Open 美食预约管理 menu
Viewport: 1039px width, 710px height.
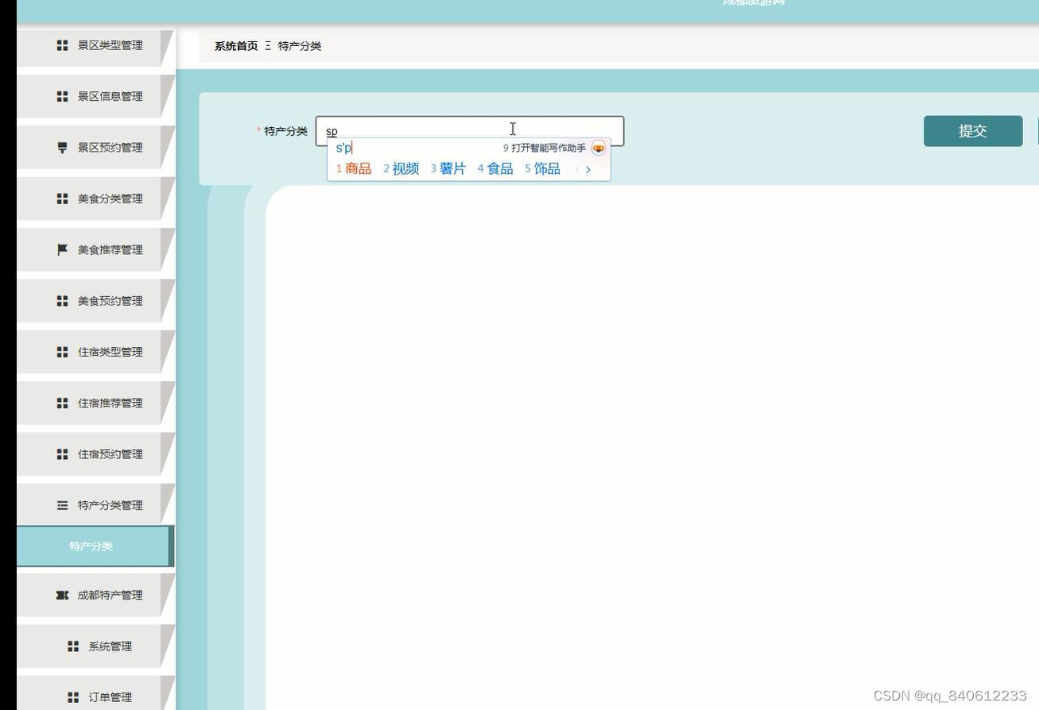[95, 301]
